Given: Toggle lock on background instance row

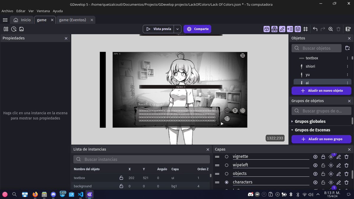Looking at the screenshot, I should [121, 186].
